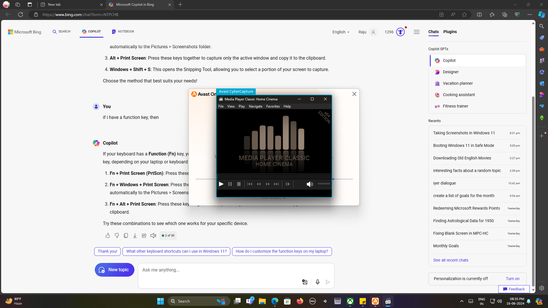Click Turn on for personalization

(x=513, y=279)
